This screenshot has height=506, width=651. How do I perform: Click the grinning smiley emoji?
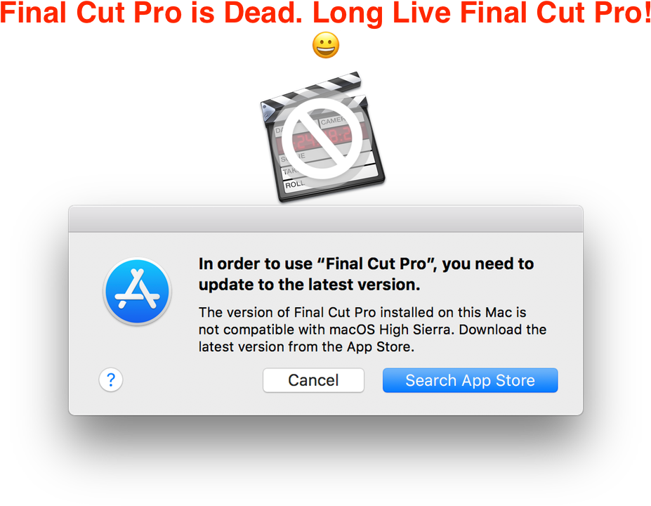click(x=326, y=45)
